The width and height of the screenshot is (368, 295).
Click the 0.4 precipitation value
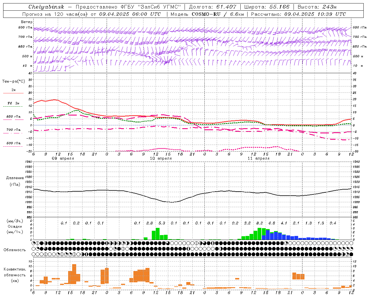(333, 223)
